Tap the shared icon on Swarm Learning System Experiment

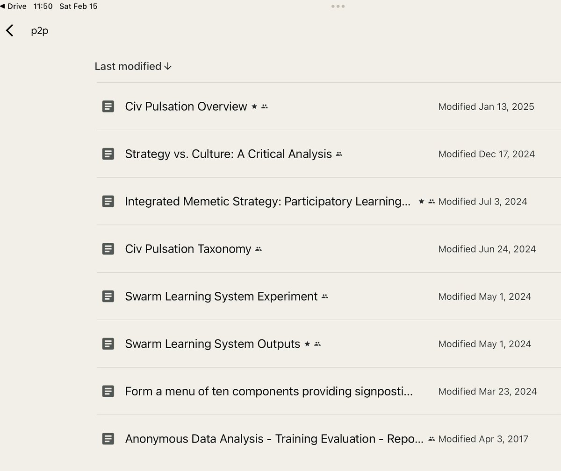coord(325,296)
